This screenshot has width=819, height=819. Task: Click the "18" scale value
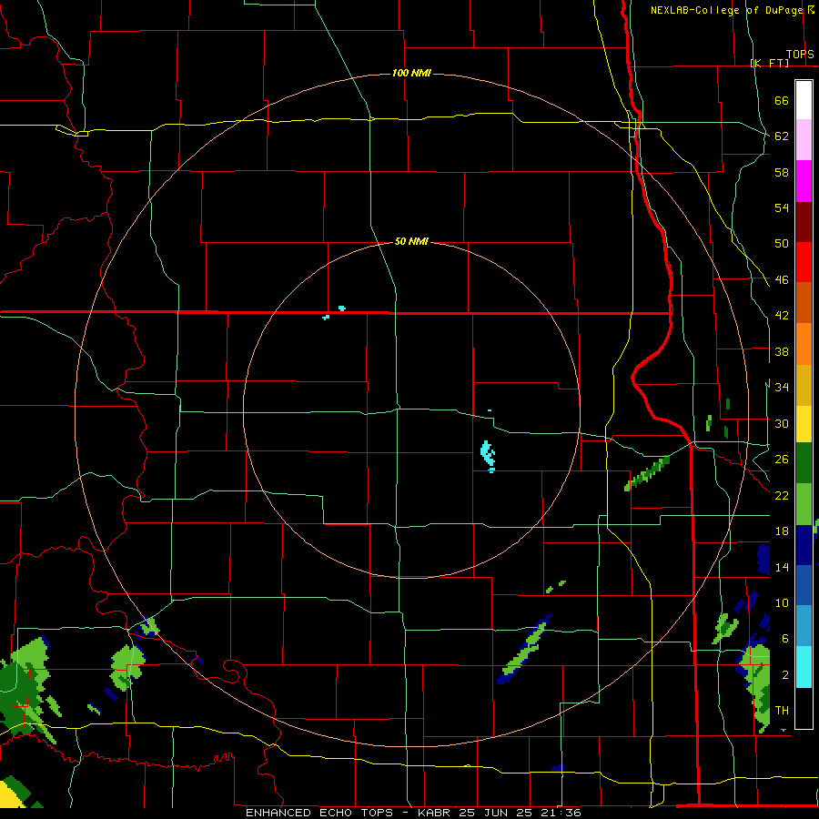click(782, 531)
